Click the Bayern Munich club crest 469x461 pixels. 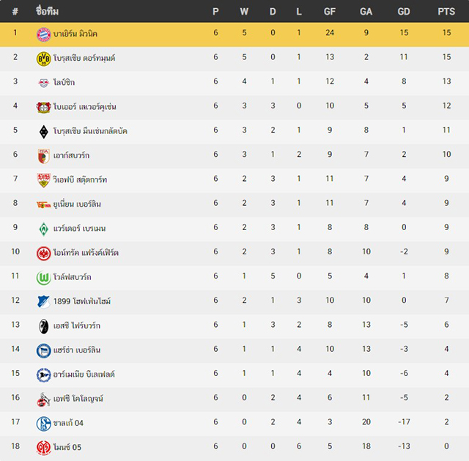click(x=44, y=34)
